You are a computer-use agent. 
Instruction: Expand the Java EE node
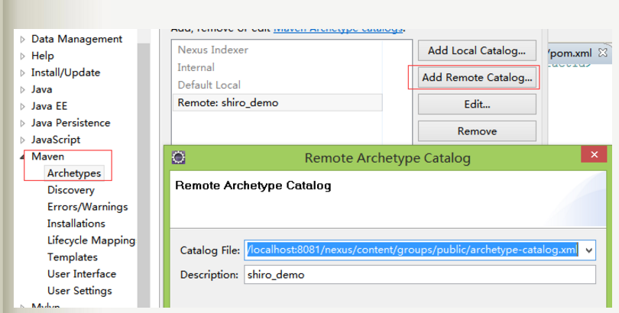click(x=22, y=106)
